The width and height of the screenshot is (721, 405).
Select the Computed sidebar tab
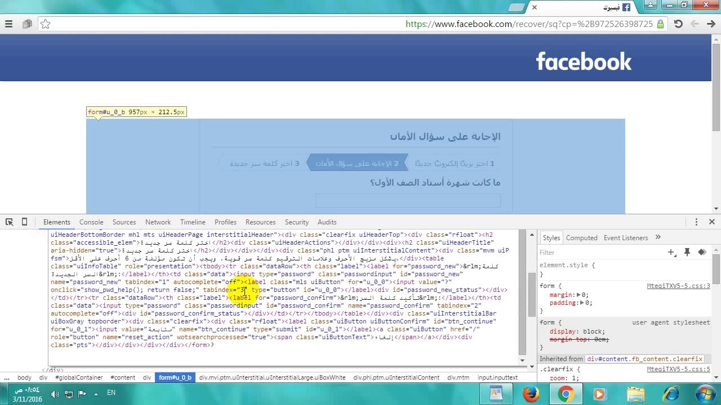tap(581, 237)
